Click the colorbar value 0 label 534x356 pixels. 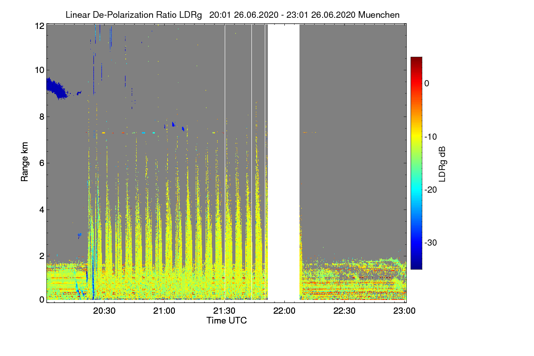click(x=427, y=83)
